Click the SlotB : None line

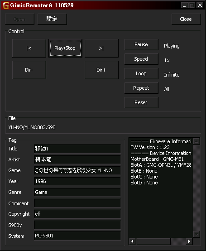click(144, 171)
